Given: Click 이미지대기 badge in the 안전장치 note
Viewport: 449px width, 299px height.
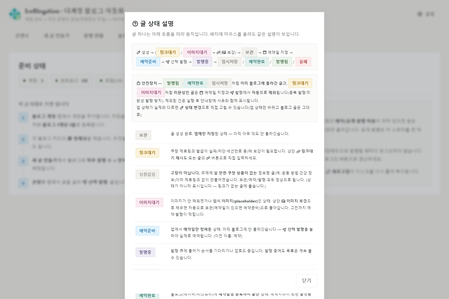Looking at the screenshot, I should tap(151, 93).
